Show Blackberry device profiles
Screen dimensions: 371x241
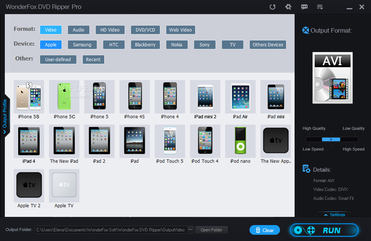(145, 45)
